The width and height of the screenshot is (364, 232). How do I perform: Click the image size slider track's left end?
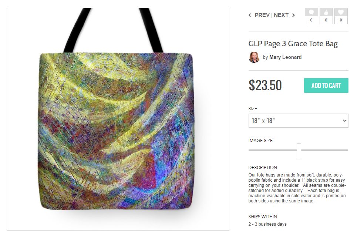click(250, 150)
